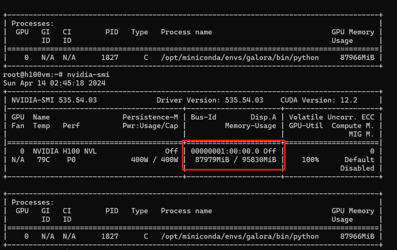Image resolution: width=397 pixels, height=250 pixels.
Task: Click the Default compute mode value
Action: 359,159
